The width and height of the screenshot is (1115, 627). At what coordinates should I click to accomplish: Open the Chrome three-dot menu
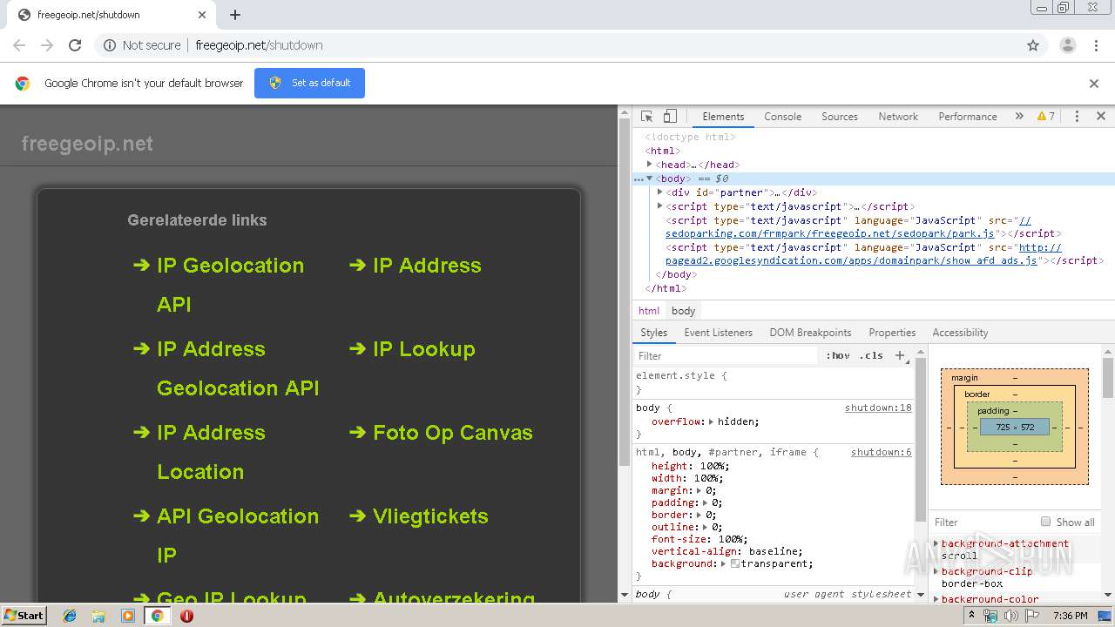click(1096, 45)
